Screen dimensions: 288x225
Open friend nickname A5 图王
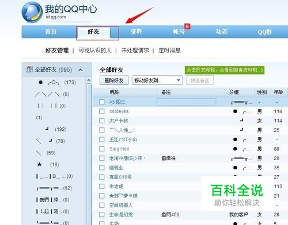(x=117, y=102)
